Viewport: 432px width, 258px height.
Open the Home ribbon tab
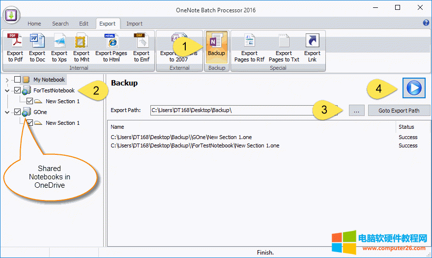[x=34, y=24]
